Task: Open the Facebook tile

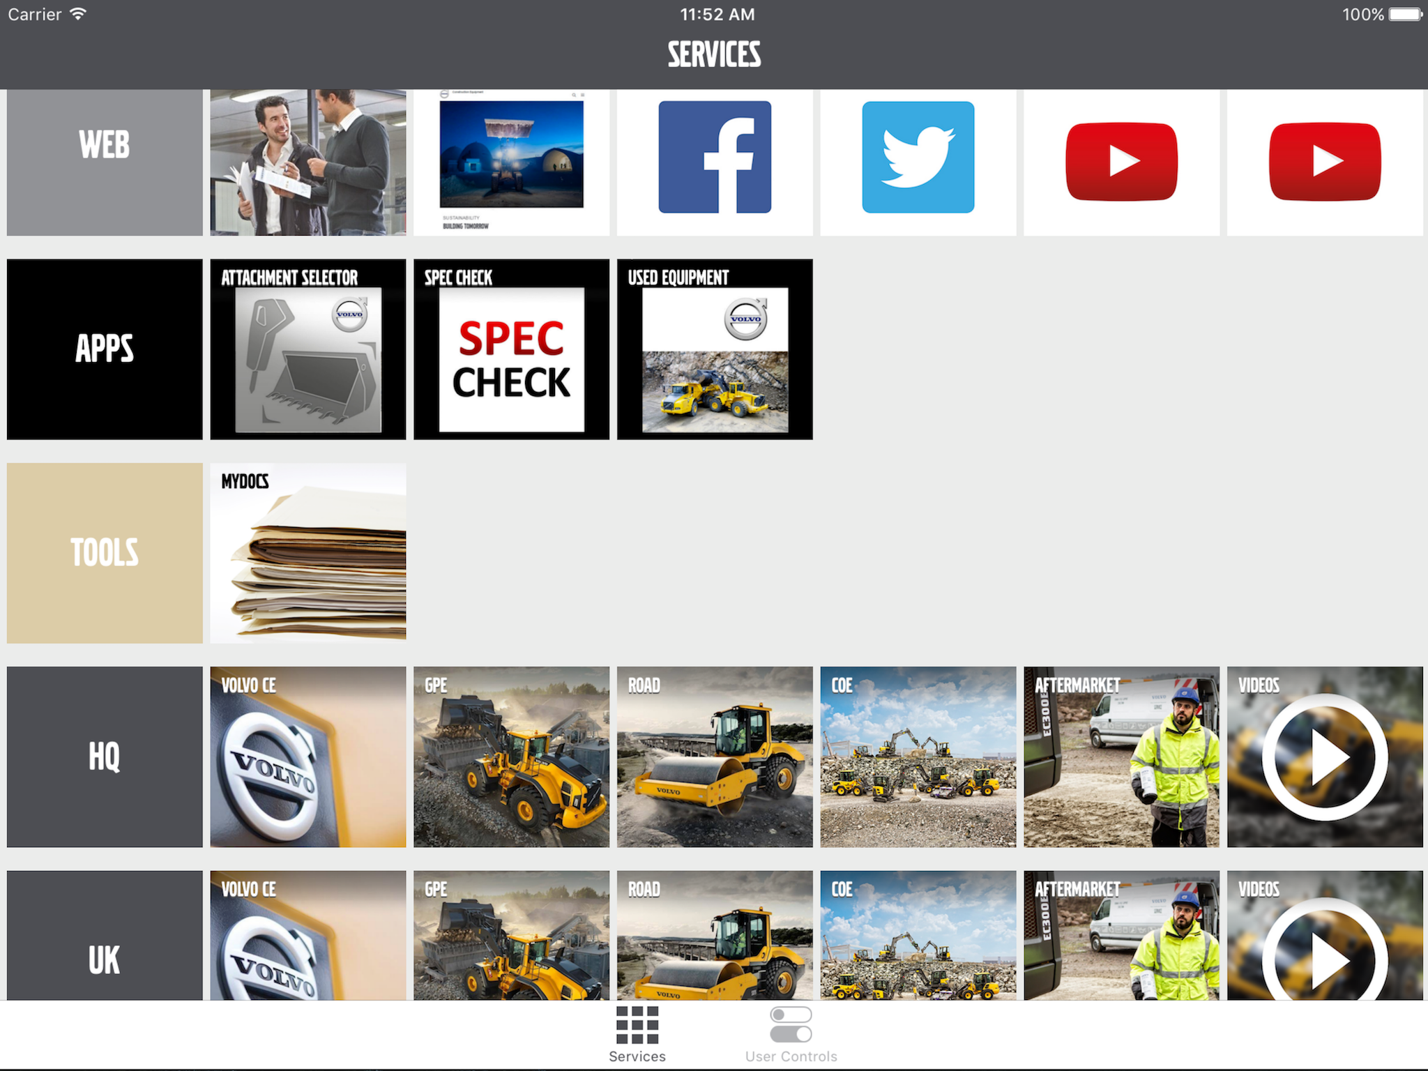Action: (715, 162)
